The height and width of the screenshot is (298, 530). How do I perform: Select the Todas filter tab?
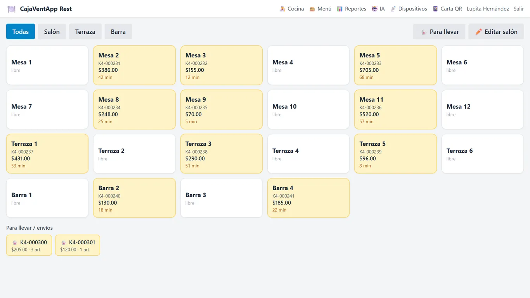click(21, 31)
